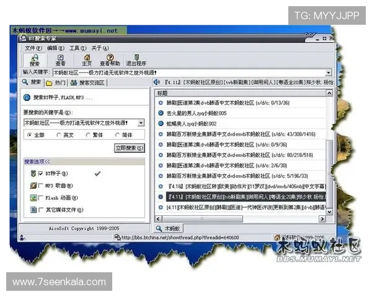The width and height of the screenshot is (372, 297).
Task: Click the status bar user icon
Action: [22, 238]
